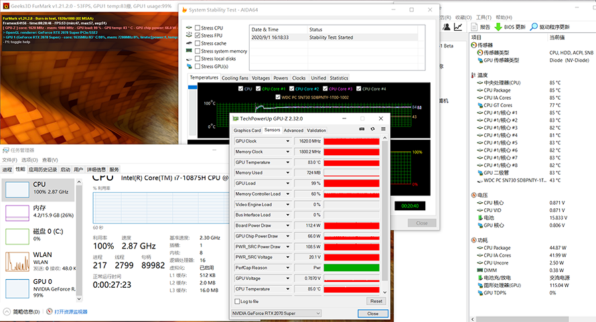Click GPU-Z screenshot camera icon
The image size is (596, 322).
point(362,130)
